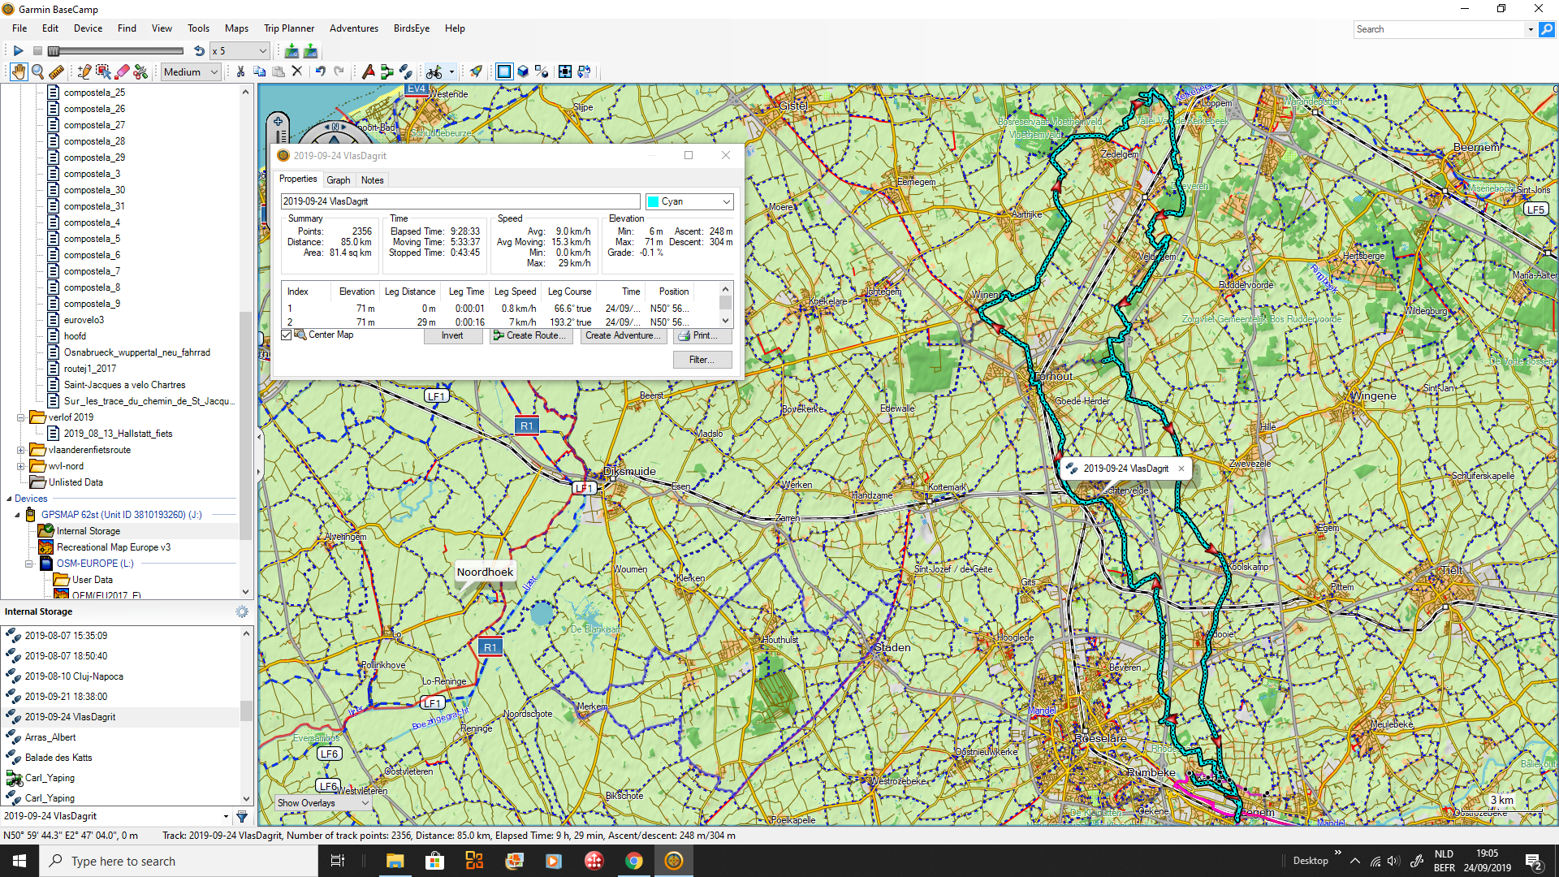Click the Bicycling activity profile icon
The image size is (1559, 877).
coord(434,71)
